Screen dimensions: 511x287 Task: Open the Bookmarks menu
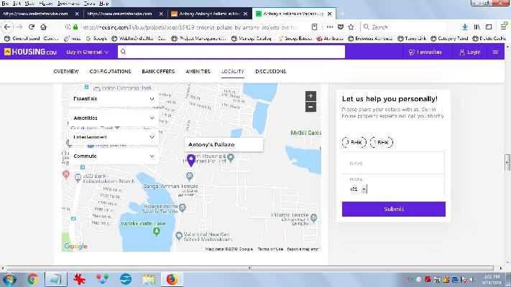pyautogui.click(x=68, y=4)
